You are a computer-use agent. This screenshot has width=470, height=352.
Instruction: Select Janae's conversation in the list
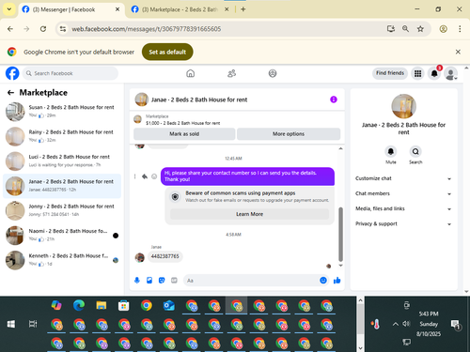point(62,186)
